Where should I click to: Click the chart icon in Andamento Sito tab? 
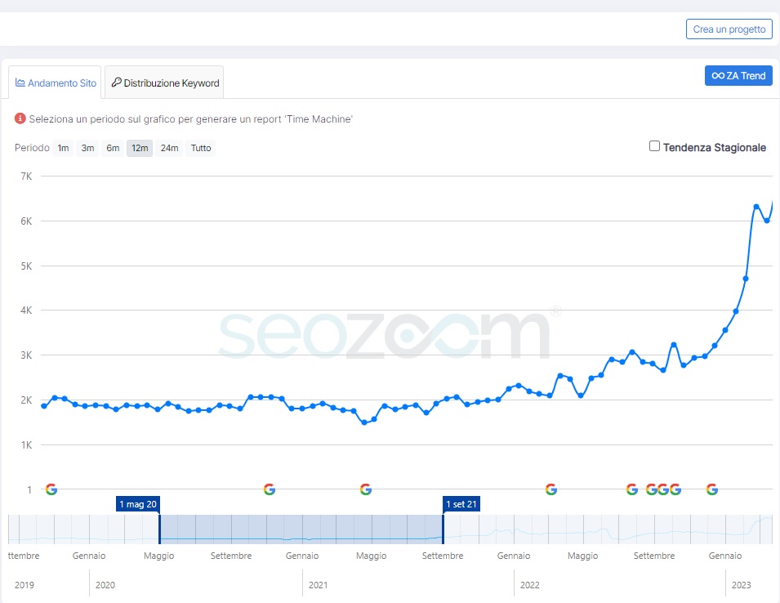point(20,83)
